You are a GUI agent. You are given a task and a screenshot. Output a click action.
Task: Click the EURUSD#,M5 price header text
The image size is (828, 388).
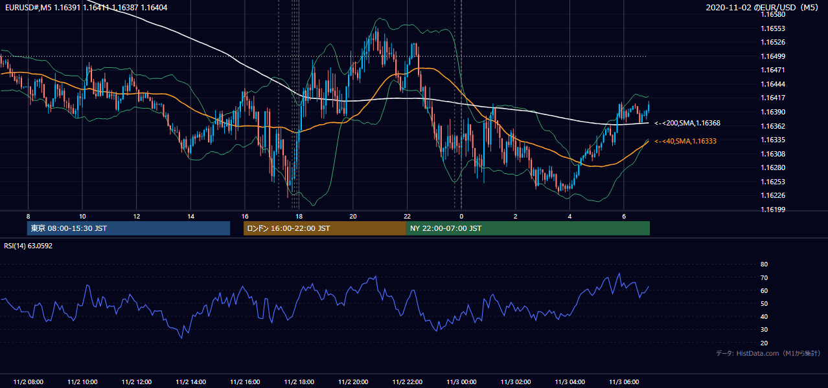[86, 7]
